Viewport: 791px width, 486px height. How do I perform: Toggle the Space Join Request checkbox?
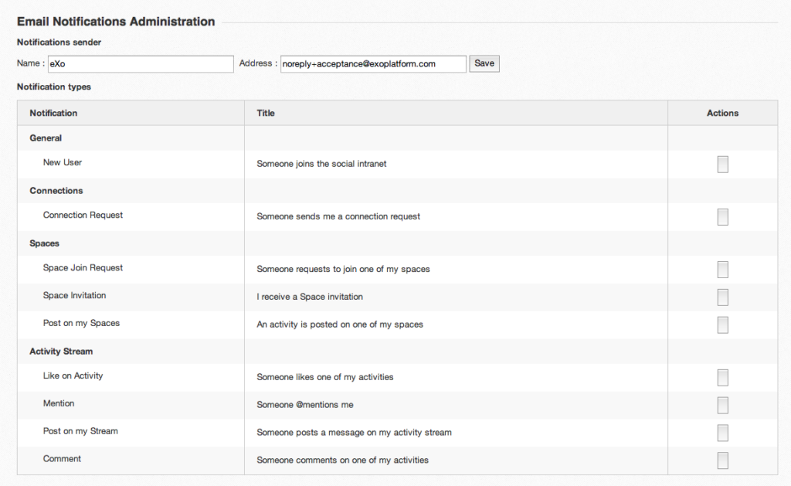722,270
